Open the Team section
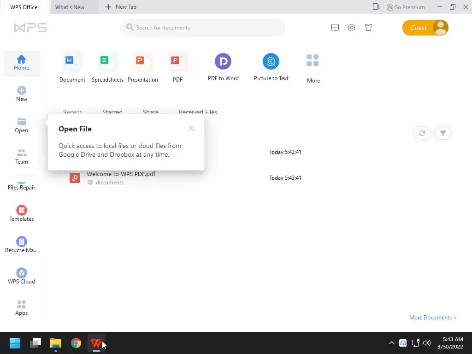Image resolution: width=472 pixels, height=354 pixels. click(21, 156)
